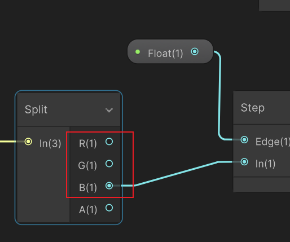This screenshot has height=242, width=290.
Task: Select the Step node by its title
Action: (253, 108)
